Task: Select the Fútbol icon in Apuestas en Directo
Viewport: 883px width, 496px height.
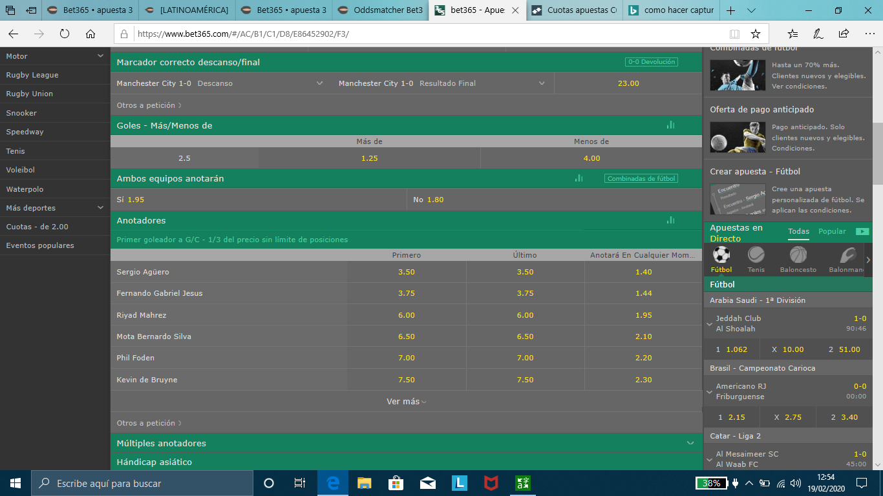Action: 721,254
